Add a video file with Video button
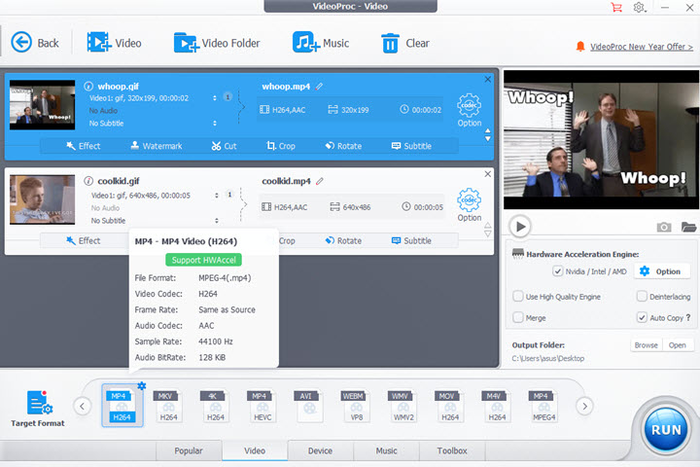Viewport: 700px width, 467px height. (x=114, y=43)
